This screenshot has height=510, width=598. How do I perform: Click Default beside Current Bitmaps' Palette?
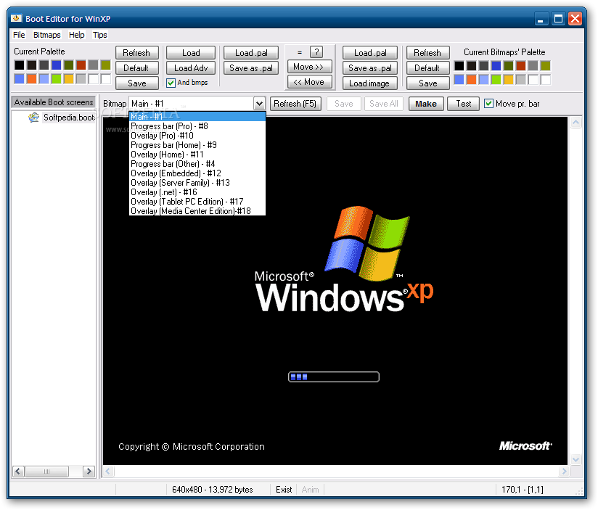pyautogui.click(x=427, y=68)
